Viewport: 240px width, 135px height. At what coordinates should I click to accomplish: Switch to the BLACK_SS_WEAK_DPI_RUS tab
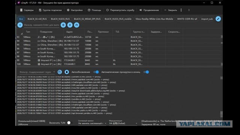[87, 19]
